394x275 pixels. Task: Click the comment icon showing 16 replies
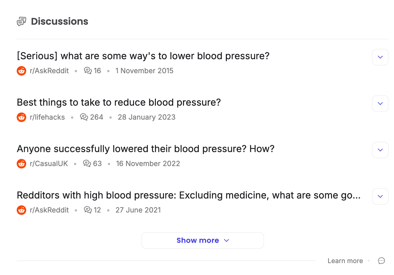click(x=87, y=71)
